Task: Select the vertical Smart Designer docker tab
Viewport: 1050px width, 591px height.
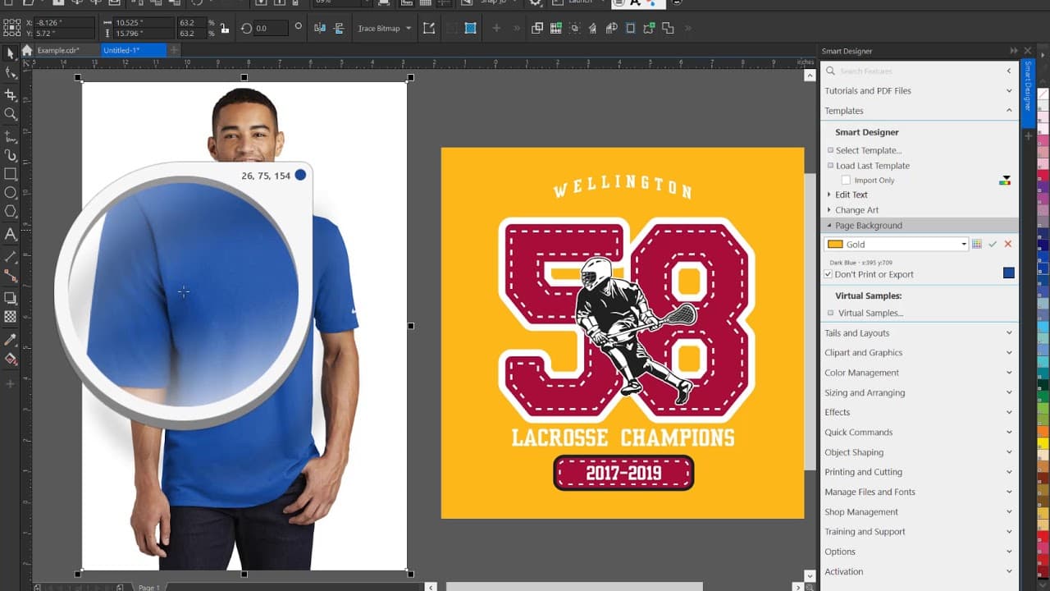Action: (1027, 92)
